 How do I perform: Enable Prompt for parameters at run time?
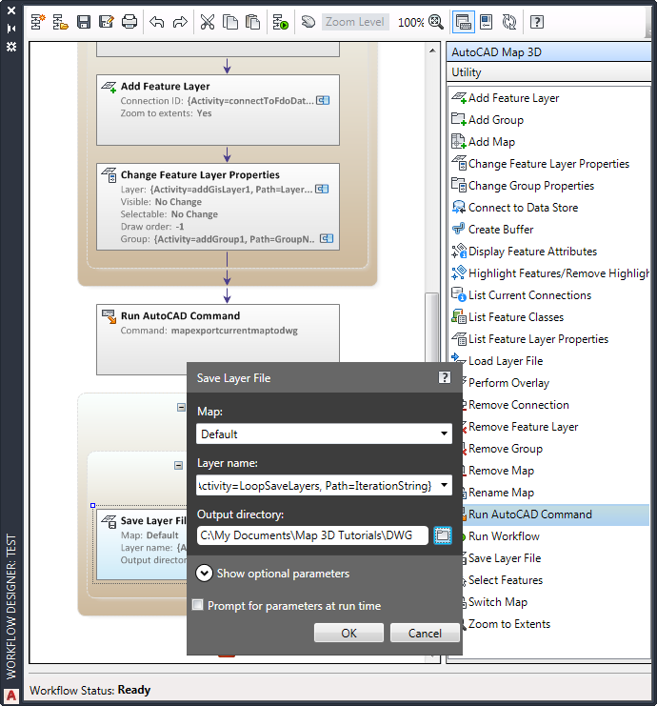(x=197, y=605)
